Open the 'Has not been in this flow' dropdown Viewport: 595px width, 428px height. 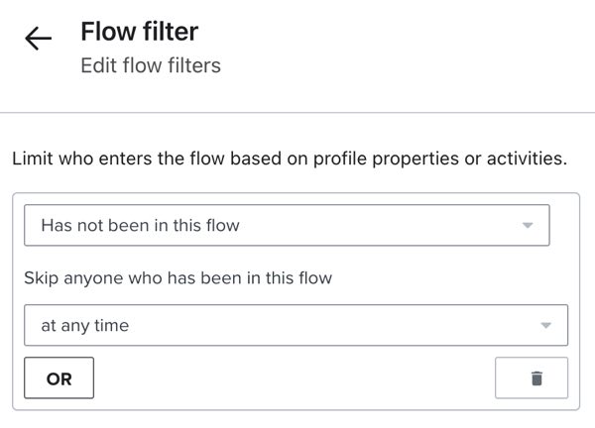pos(286,225)
